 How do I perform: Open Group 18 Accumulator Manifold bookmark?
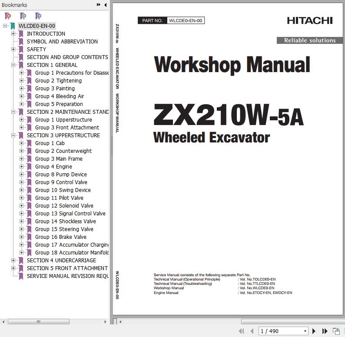point(72,252)
